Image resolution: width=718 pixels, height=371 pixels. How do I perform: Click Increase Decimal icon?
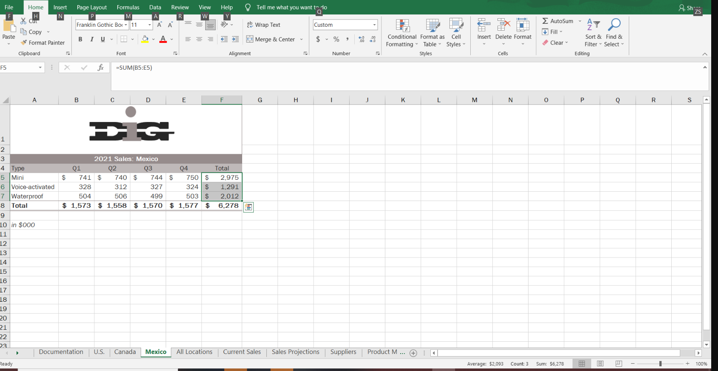[x=362, y=39]
